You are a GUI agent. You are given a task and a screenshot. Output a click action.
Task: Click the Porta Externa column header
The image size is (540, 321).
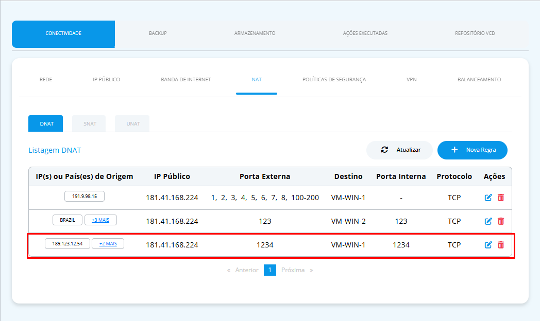coord(265,176)
